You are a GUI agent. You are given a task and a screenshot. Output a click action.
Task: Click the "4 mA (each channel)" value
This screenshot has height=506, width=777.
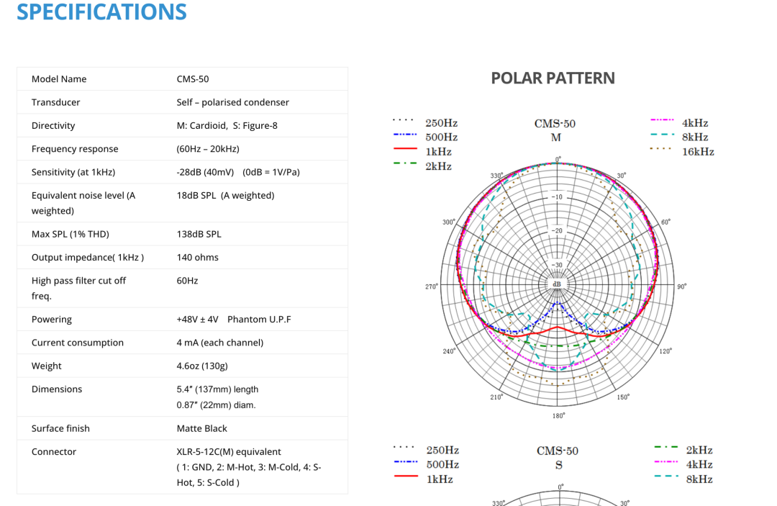click(220, 343)
